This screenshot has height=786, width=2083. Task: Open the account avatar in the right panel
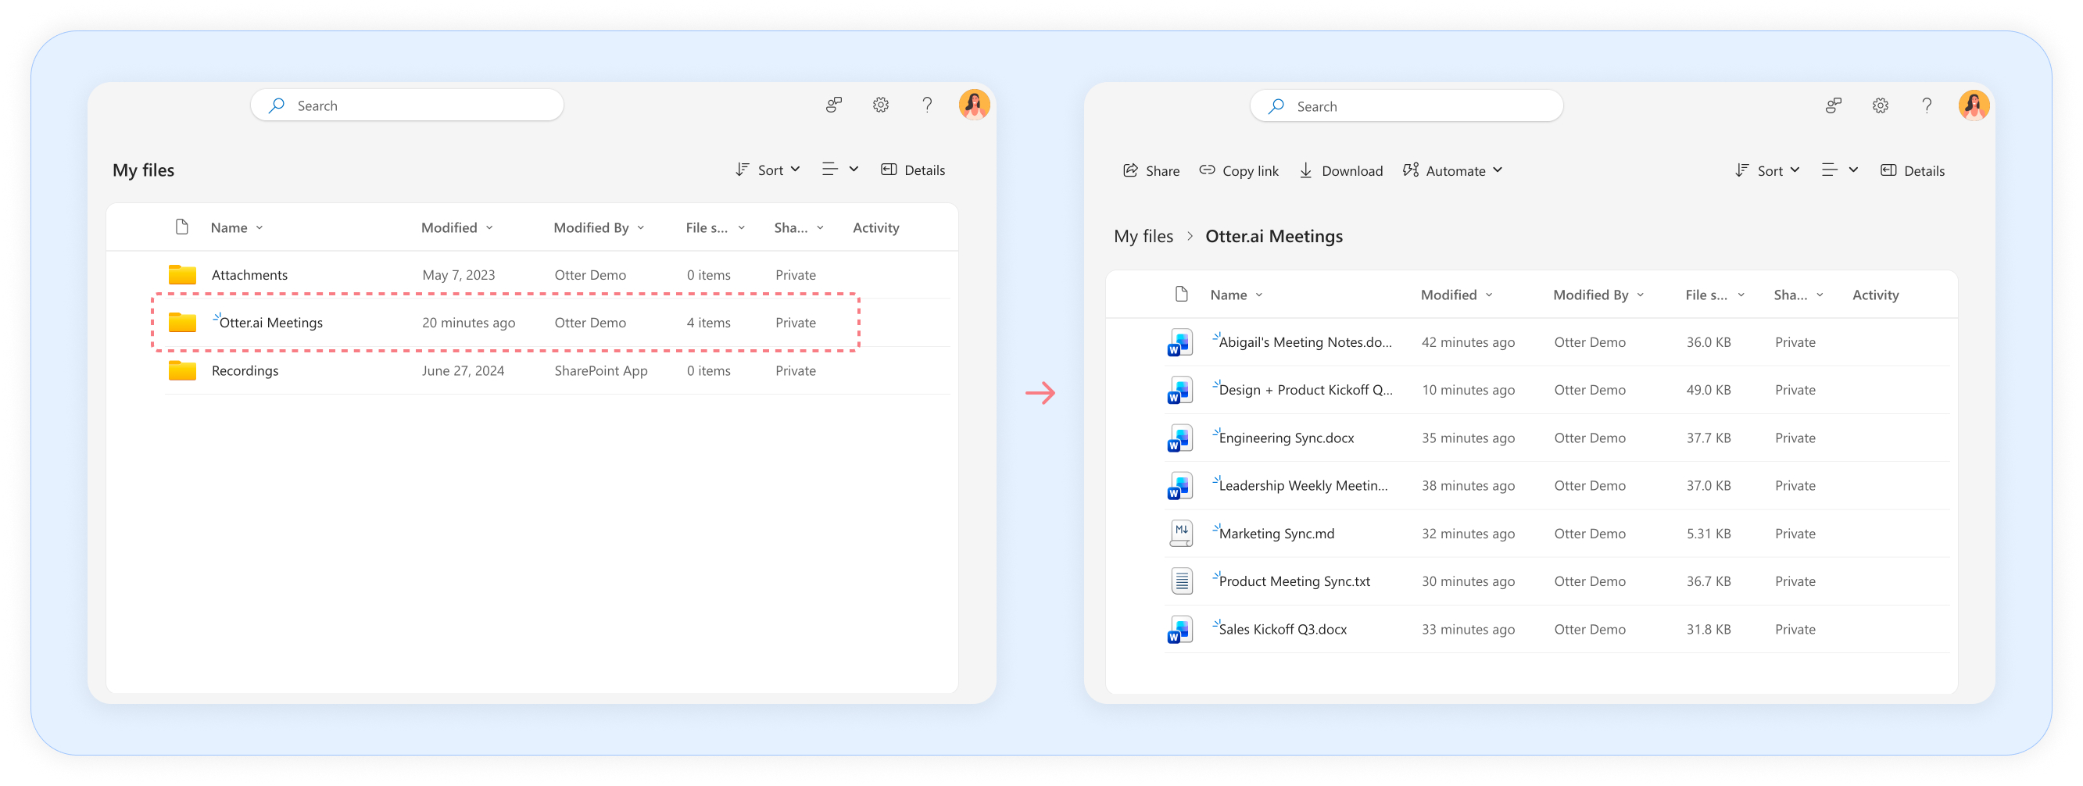tap(1974, 106)
